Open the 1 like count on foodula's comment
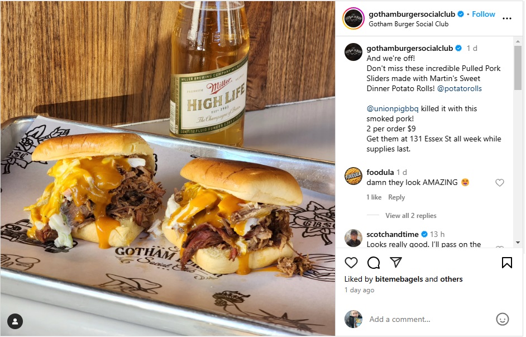The width and height of the screenshot is (526, 337). click(x=374, y=197)
